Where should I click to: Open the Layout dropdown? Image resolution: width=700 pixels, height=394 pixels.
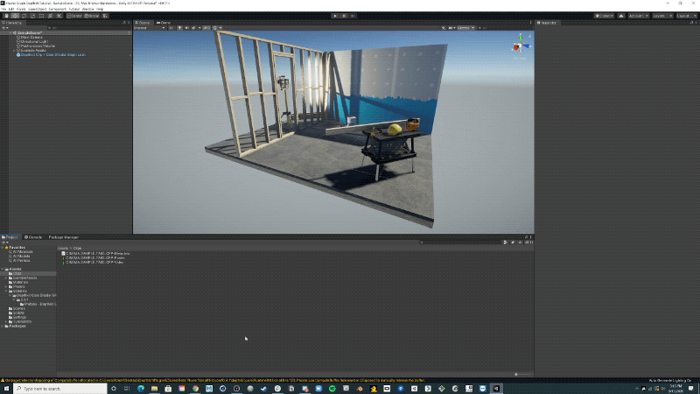click(685, 16)
